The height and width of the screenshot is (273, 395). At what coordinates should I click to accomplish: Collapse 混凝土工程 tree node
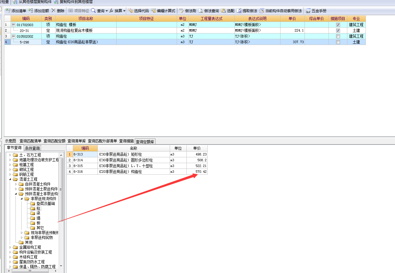10,179
